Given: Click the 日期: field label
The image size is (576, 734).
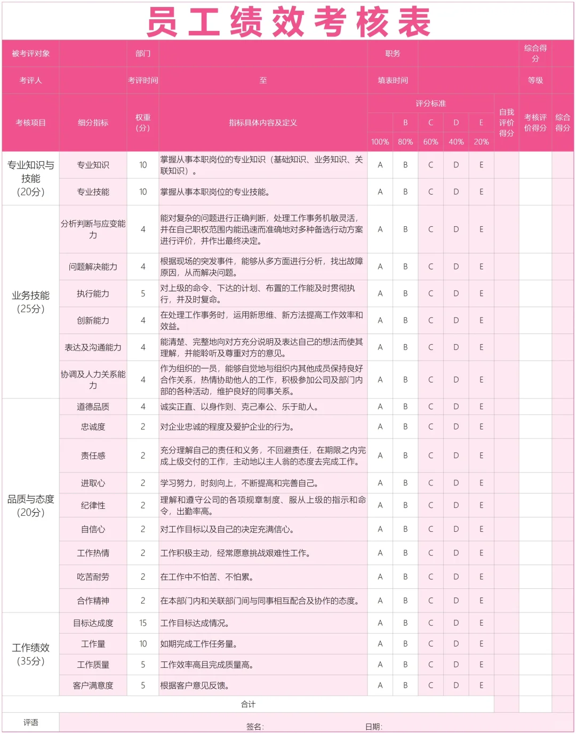Looking at the screenshot, I should point(373,727).
